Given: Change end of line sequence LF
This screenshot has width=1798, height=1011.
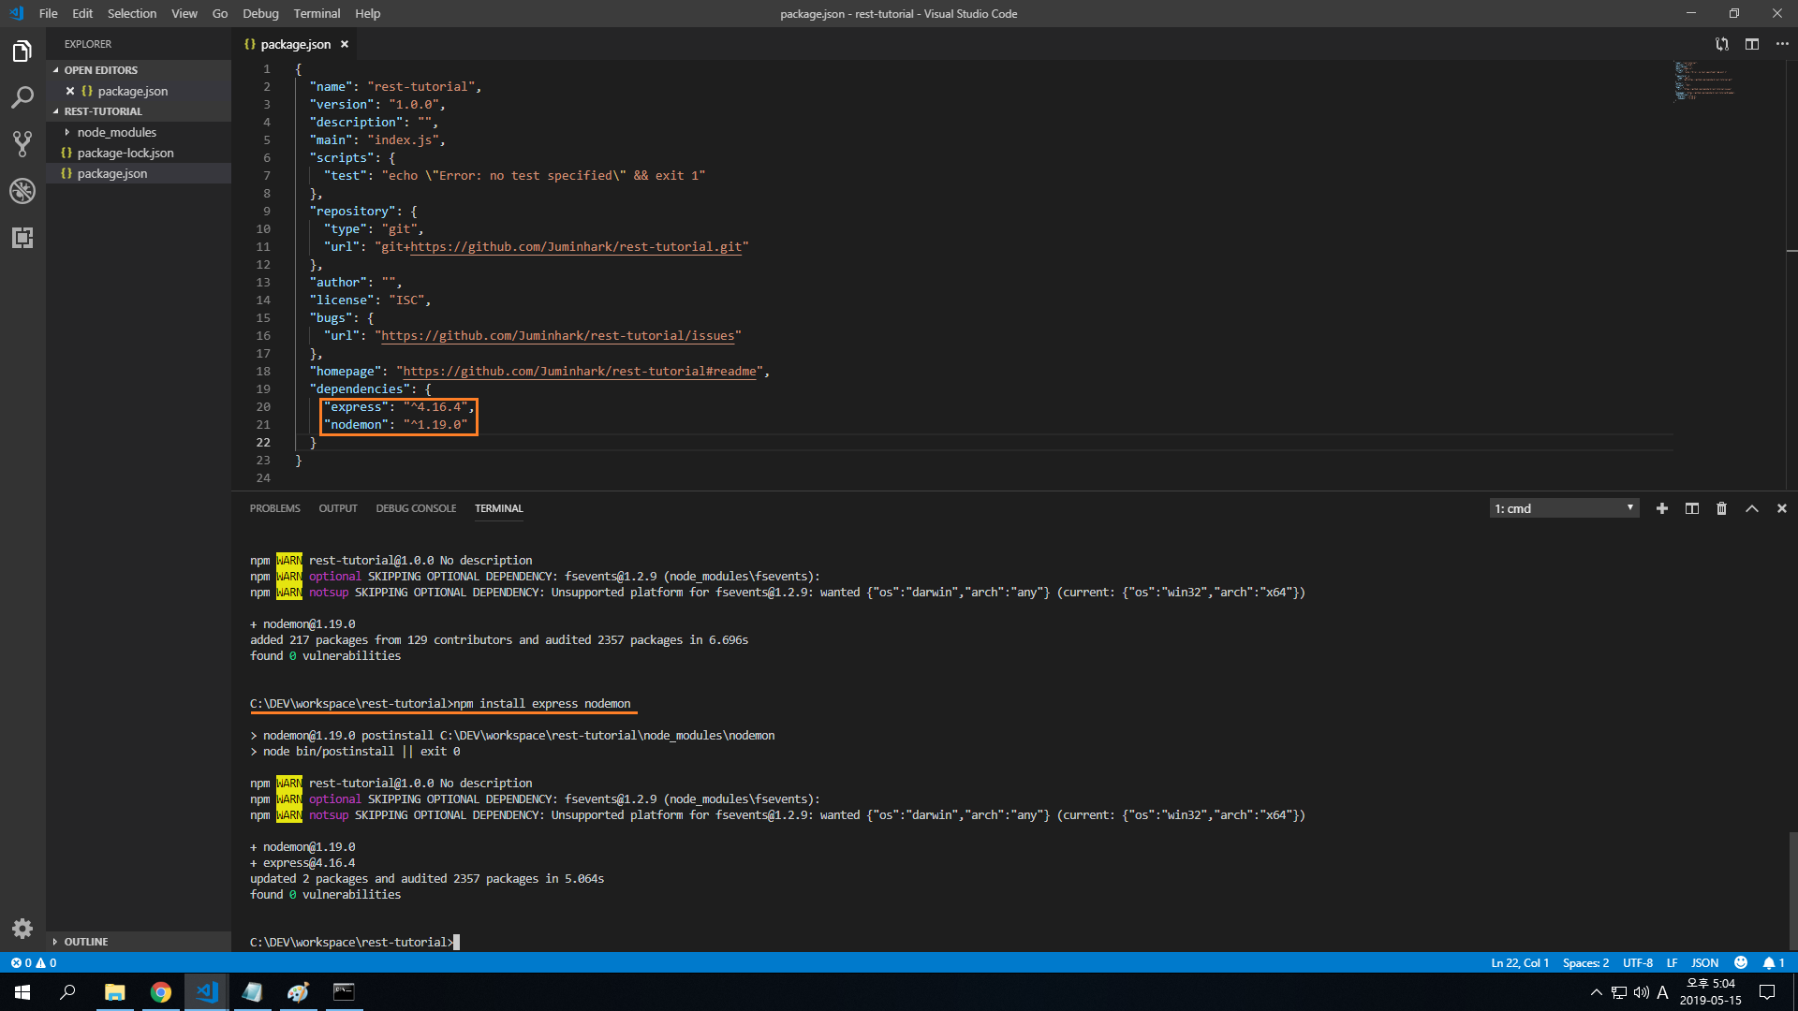Looking at the screenshot, I should (x=1672, y=962).
